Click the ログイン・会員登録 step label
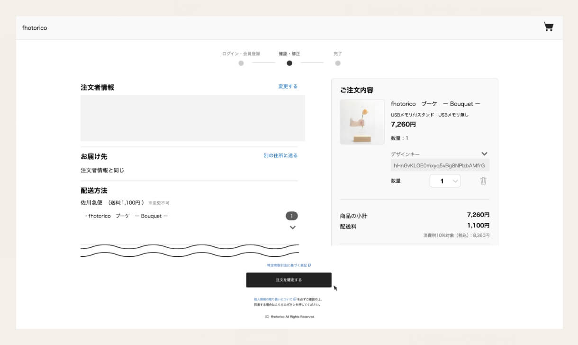This screenshot has width=578, height=345. pos(241,54)
